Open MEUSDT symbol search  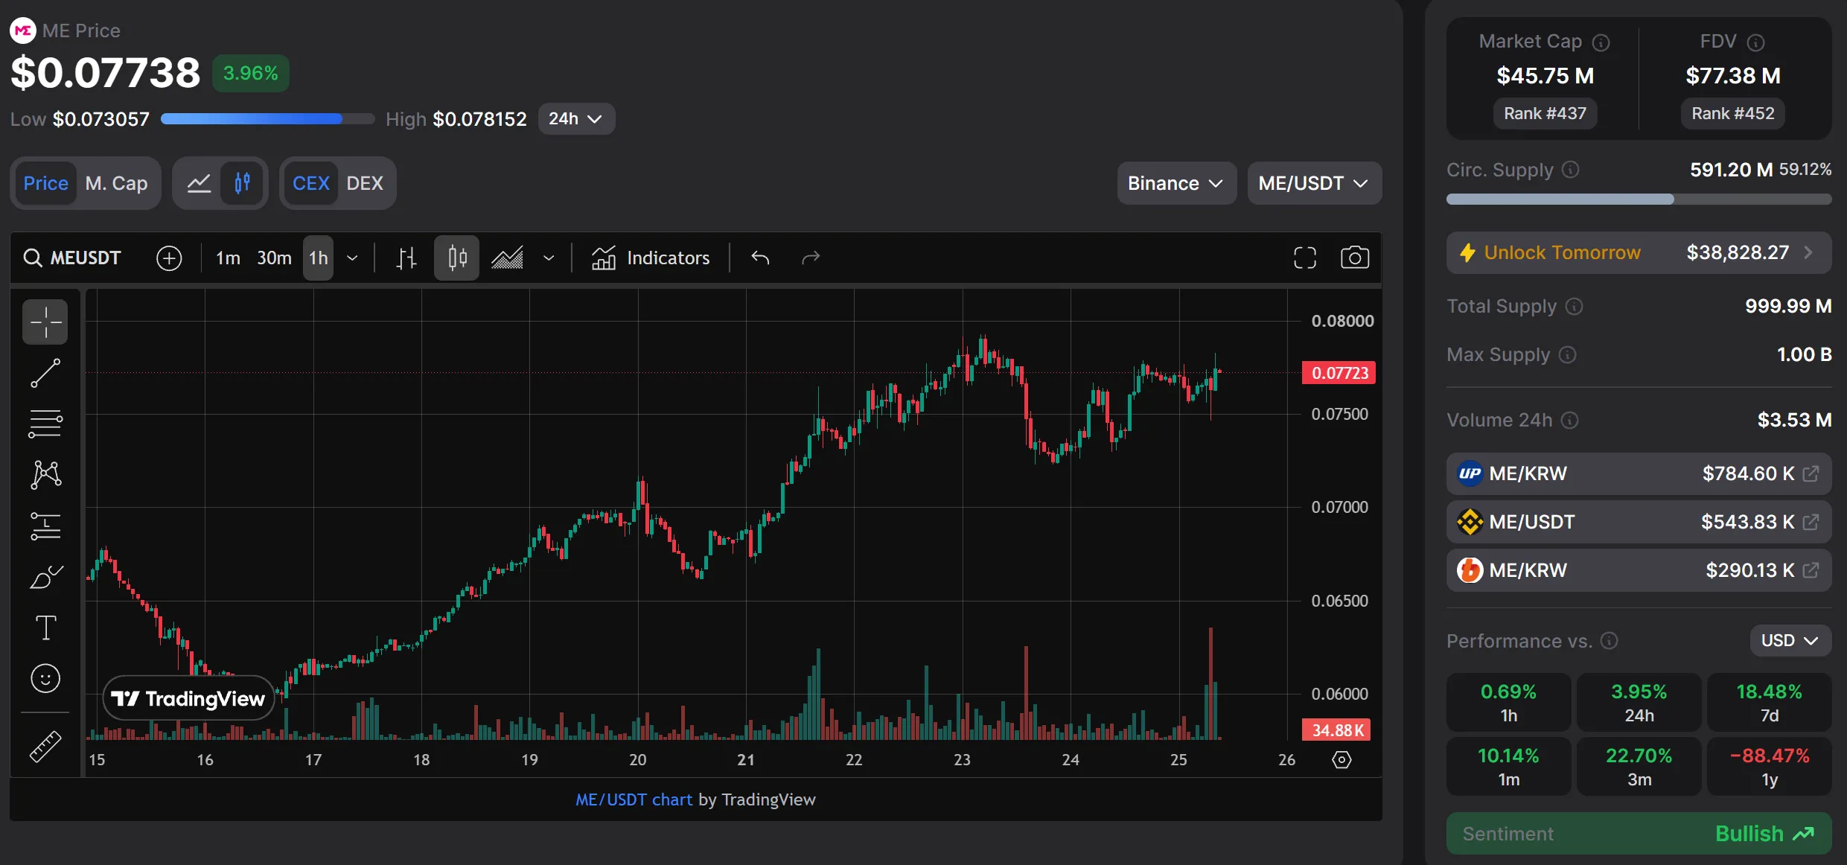pos(72,258)
